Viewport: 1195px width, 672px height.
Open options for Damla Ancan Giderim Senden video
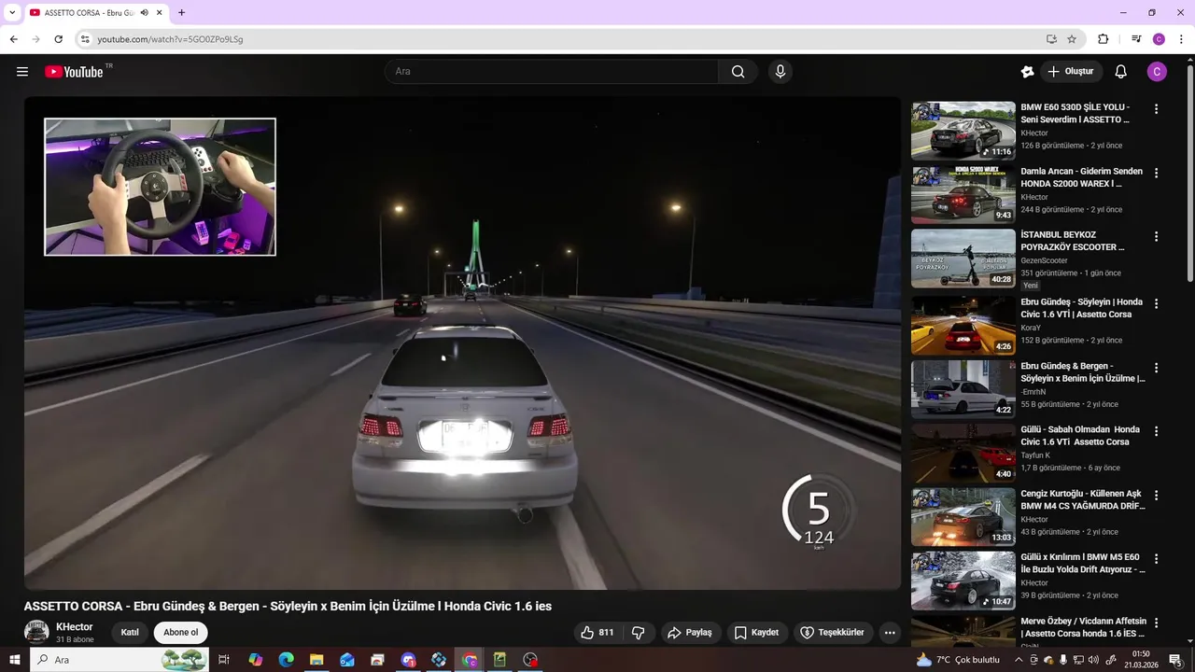1156,174
